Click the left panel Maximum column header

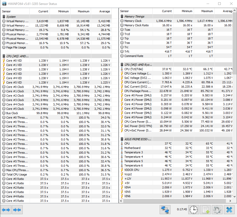coord(81,11)
